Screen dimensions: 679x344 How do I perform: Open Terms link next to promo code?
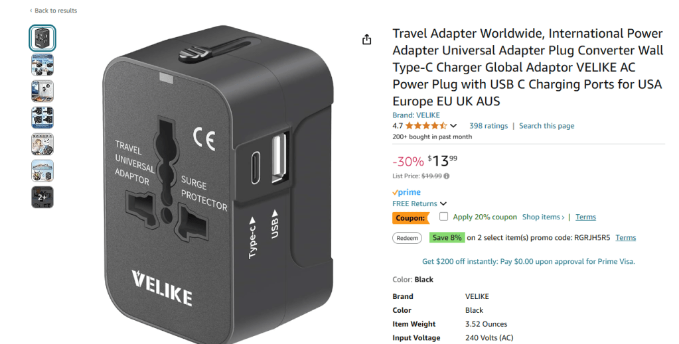626,237
